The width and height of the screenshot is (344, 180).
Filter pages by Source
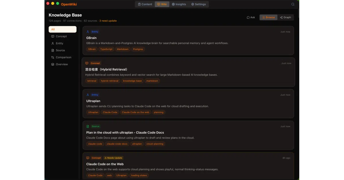(62, 50)
